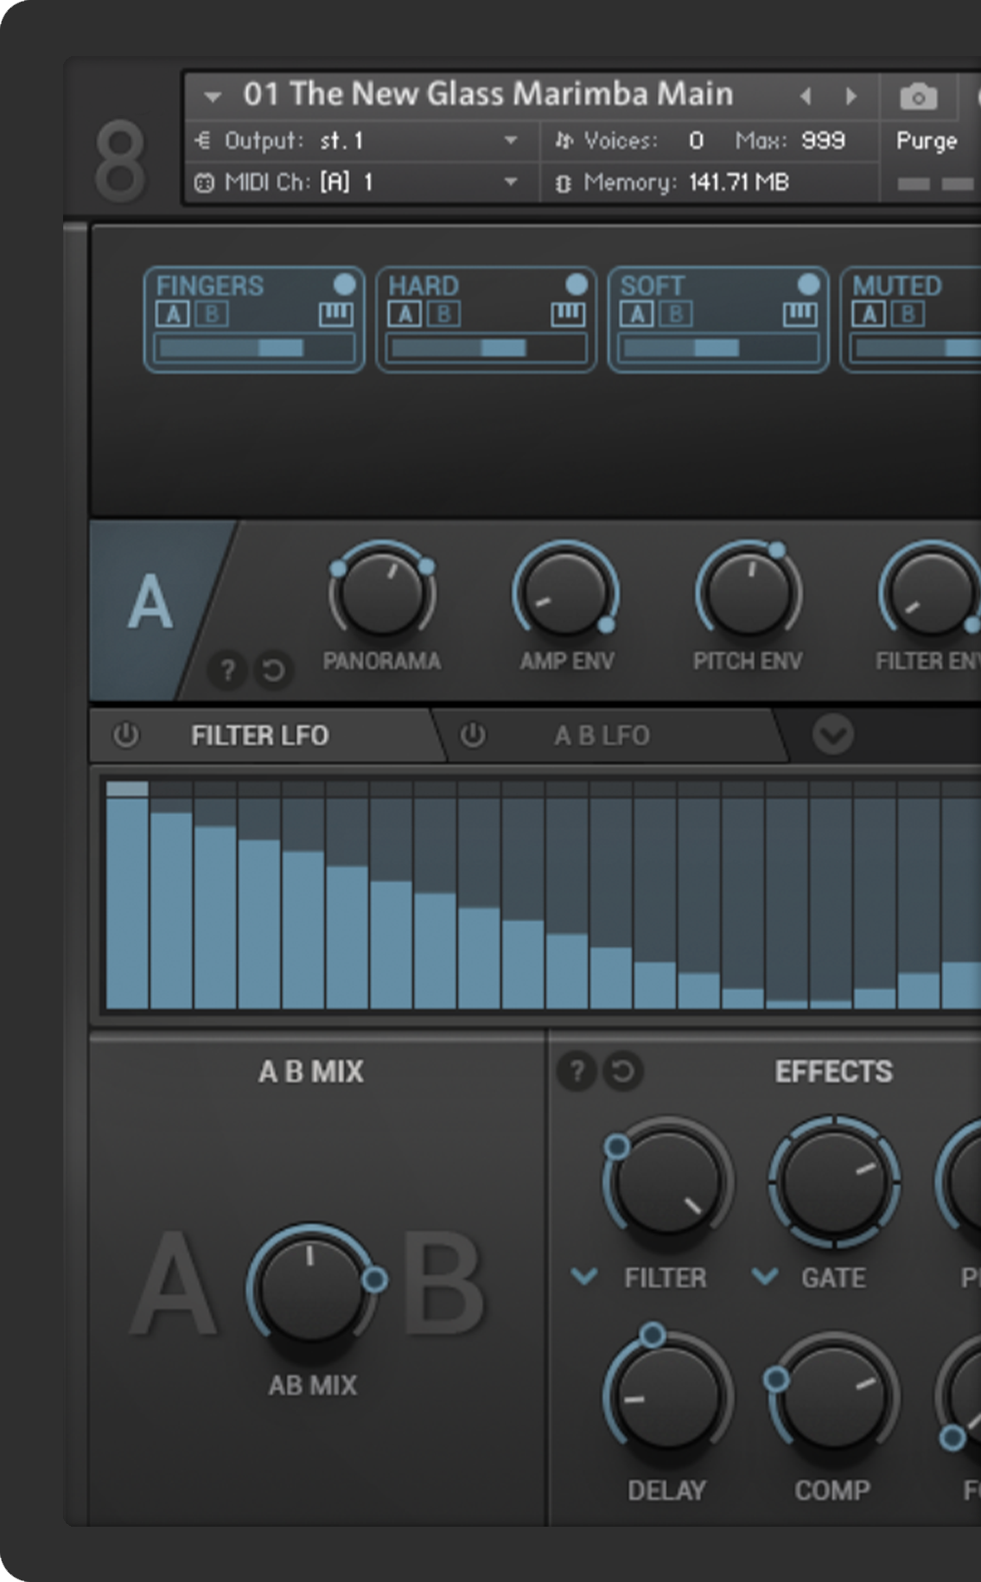Click the Purge button
This screenshot has height=1582, width=981.
pos(927,141)
